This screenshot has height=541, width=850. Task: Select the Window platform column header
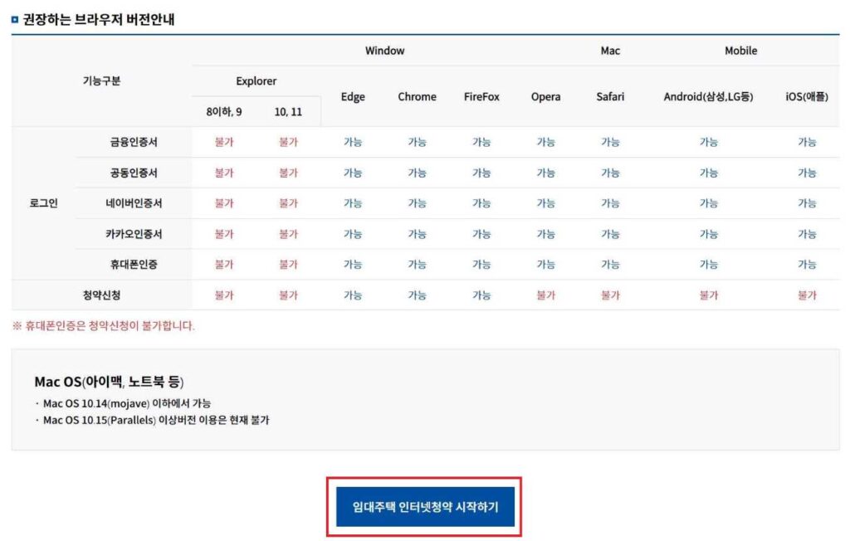tap(384, 51)
